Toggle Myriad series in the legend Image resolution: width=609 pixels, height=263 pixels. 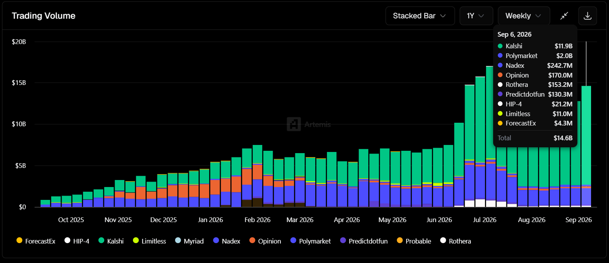[189, 241]
